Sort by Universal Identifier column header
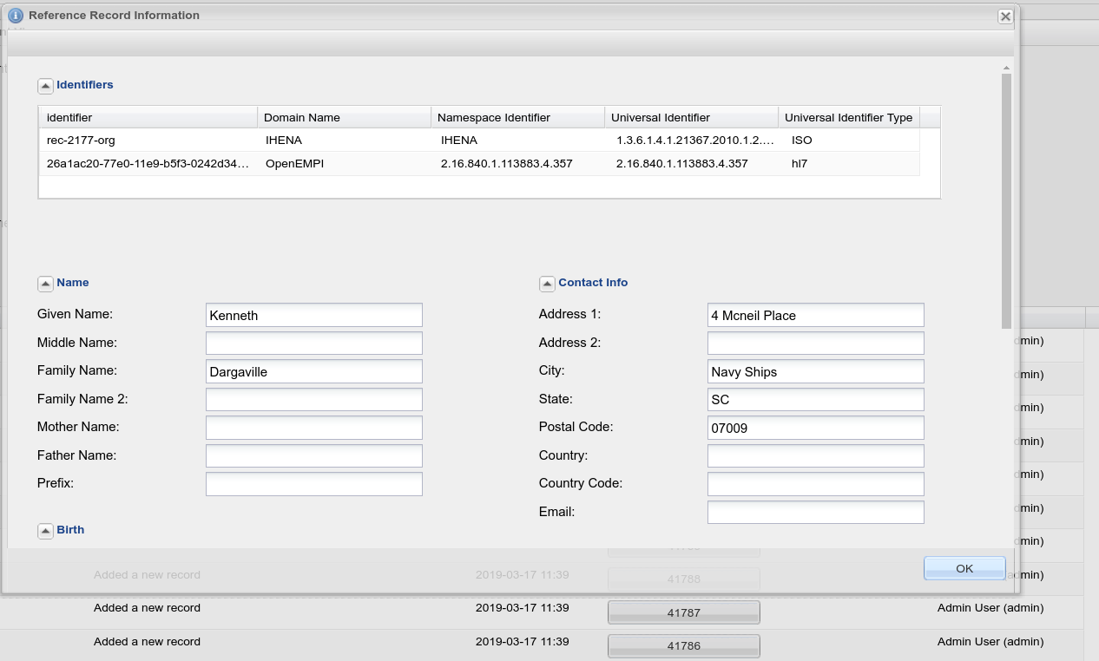1099x661 pixels. coord(692,117)
